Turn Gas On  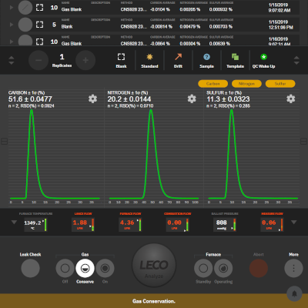(105, 268)
